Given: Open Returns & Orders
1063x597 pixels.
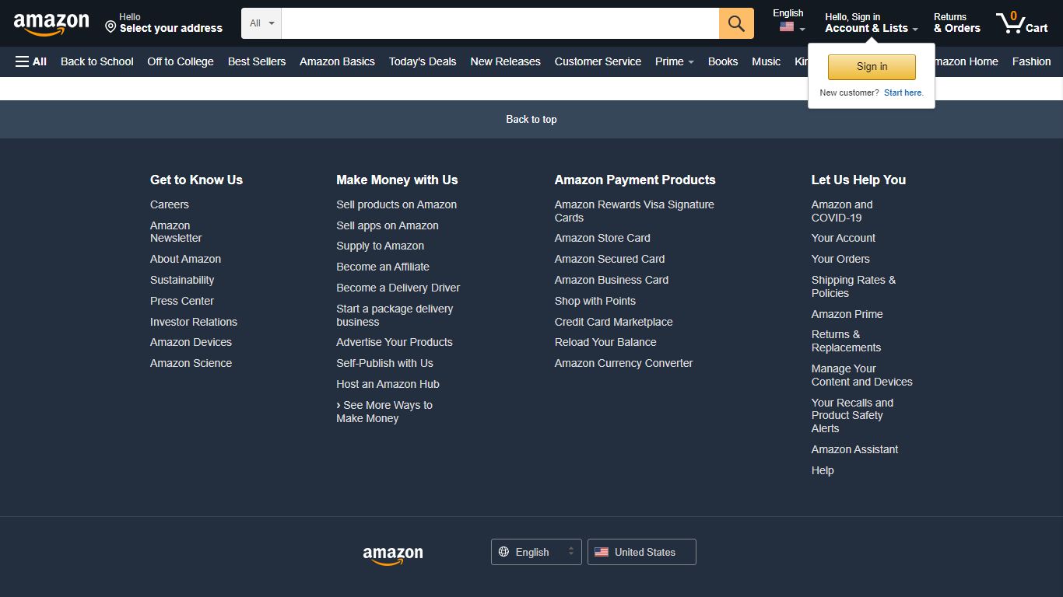Looking at the screenshot, I should (957, 23).
